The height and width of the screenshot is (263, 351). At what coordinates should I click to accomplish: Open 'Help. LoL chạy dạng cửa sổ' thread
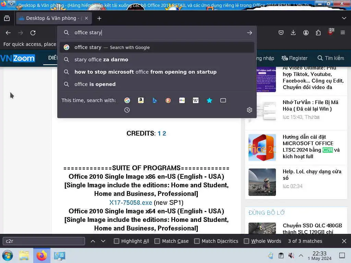click(312, 175)
